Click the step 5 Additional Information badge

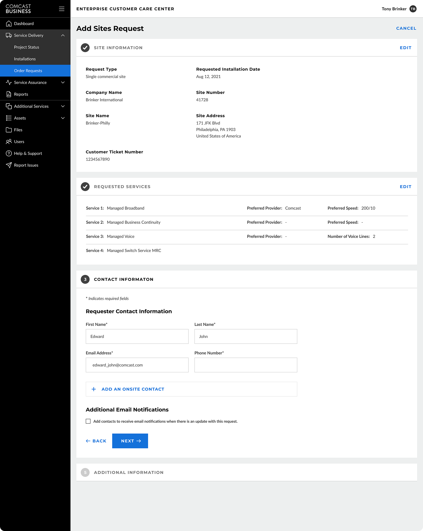(x=85, y=472)
